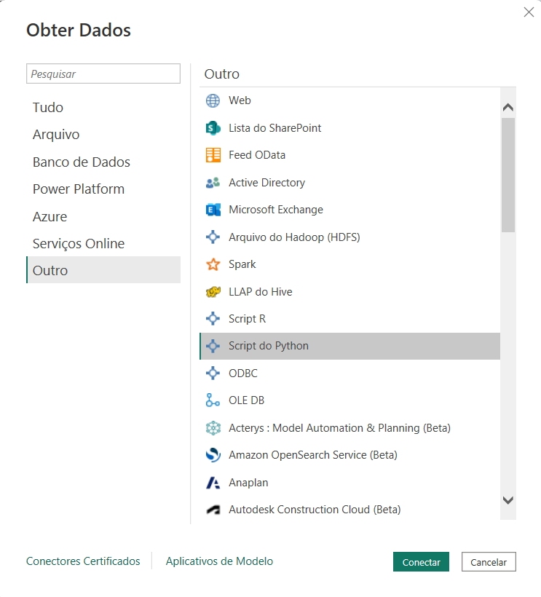Click the Conectar button
This screenshot has height=597, width=541.
[421, 562]
